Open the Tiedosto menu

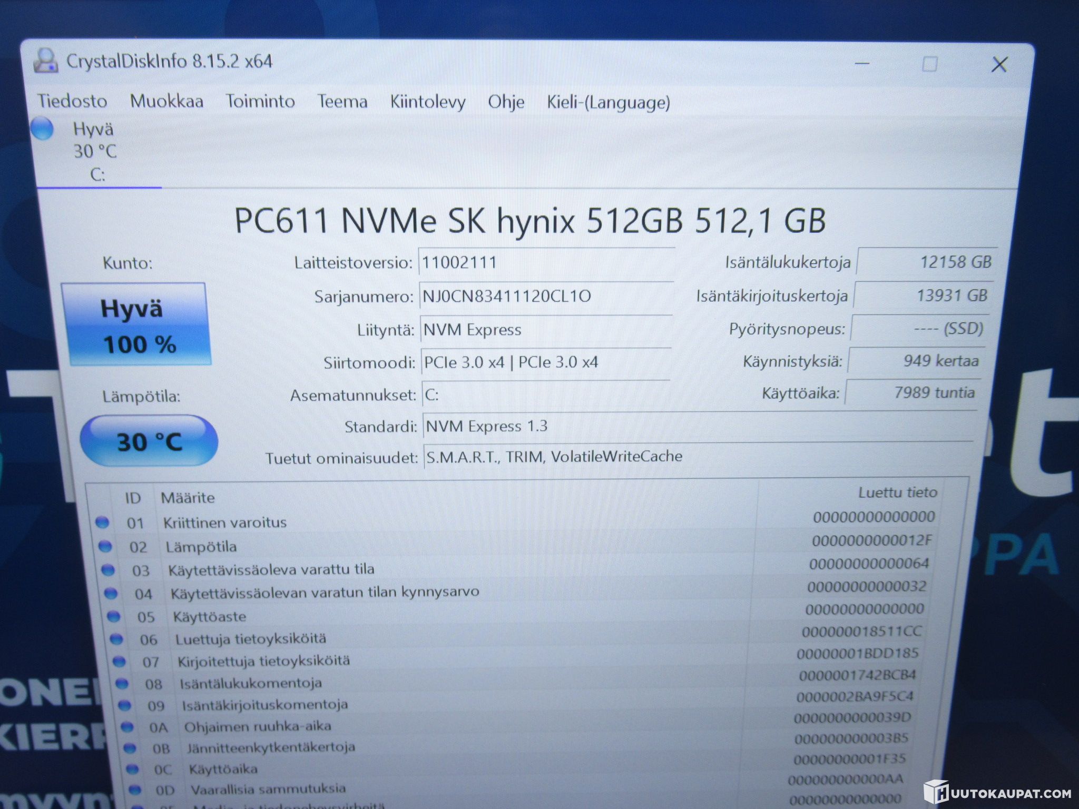72,101
